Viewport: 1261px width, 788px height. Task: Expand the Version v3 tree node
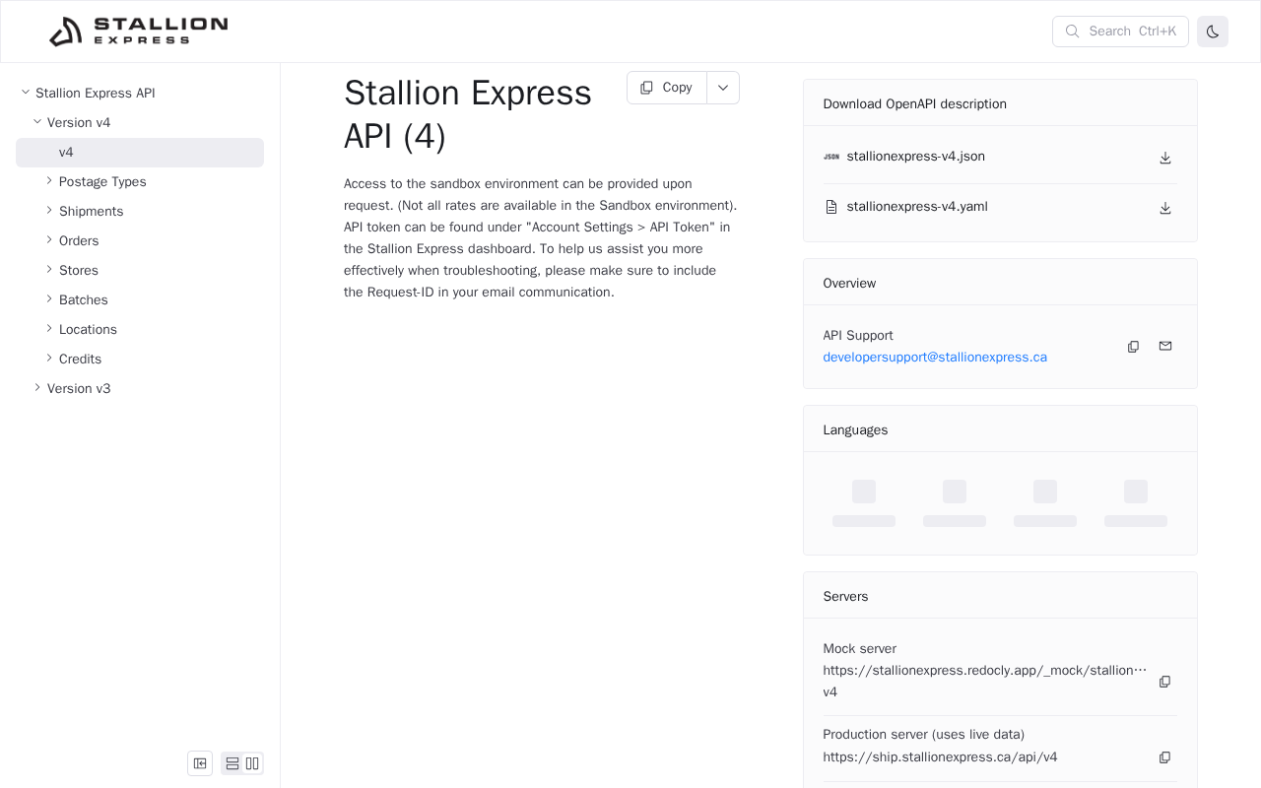pyautogui.click(x=79, y=389)
